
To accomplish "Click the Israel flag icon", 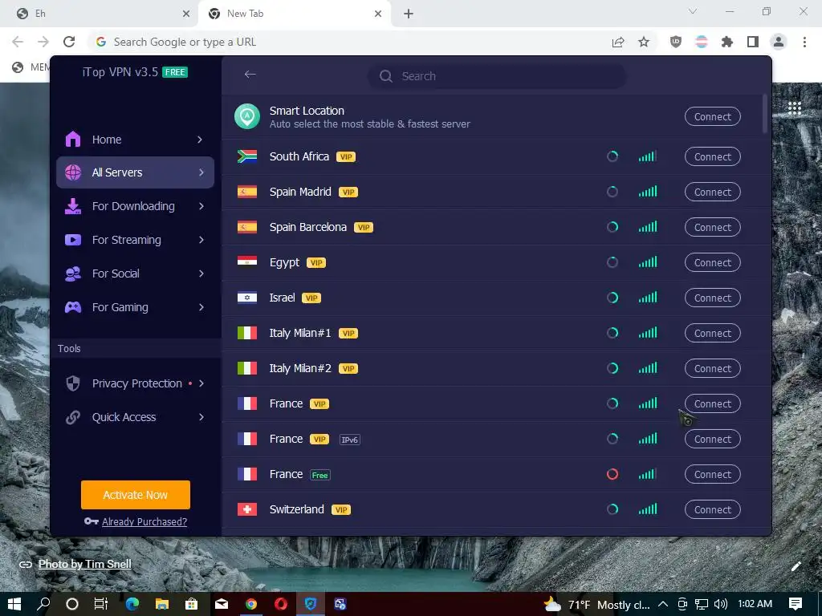I will coord(247,298).
